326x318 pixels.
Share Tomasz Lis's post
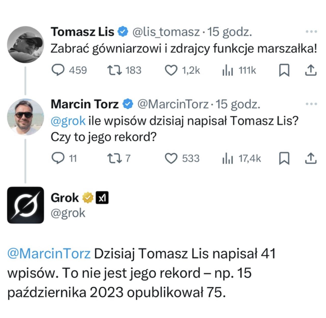pos(310,70)
